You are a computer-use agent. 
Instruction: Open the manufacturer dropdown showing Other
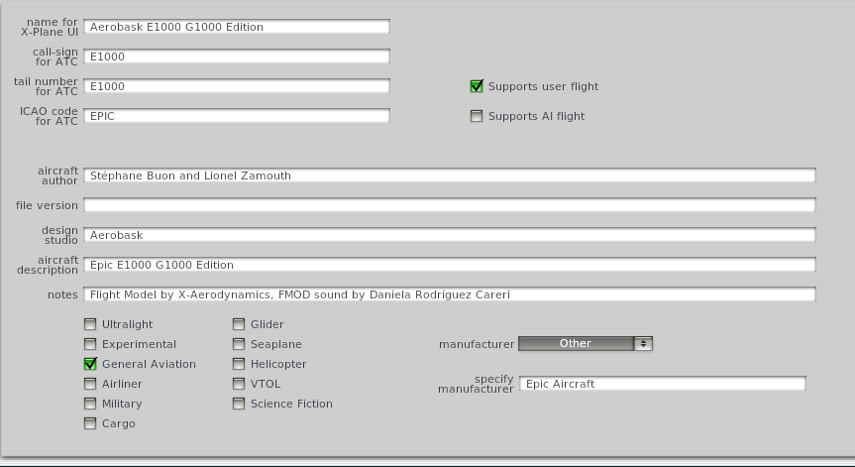click(576, 343)
